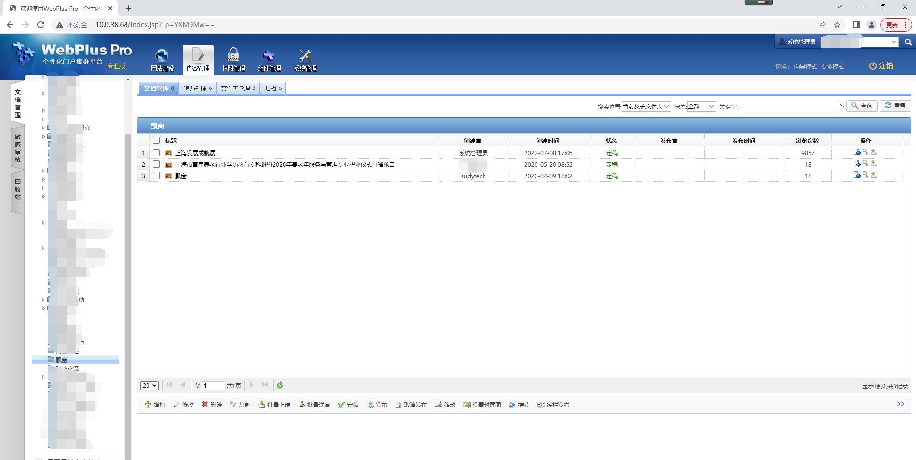The width and height of the screenshot is (916, 460).
Task: Open the 状态 filter dropdown
Action: coord(701,107)
